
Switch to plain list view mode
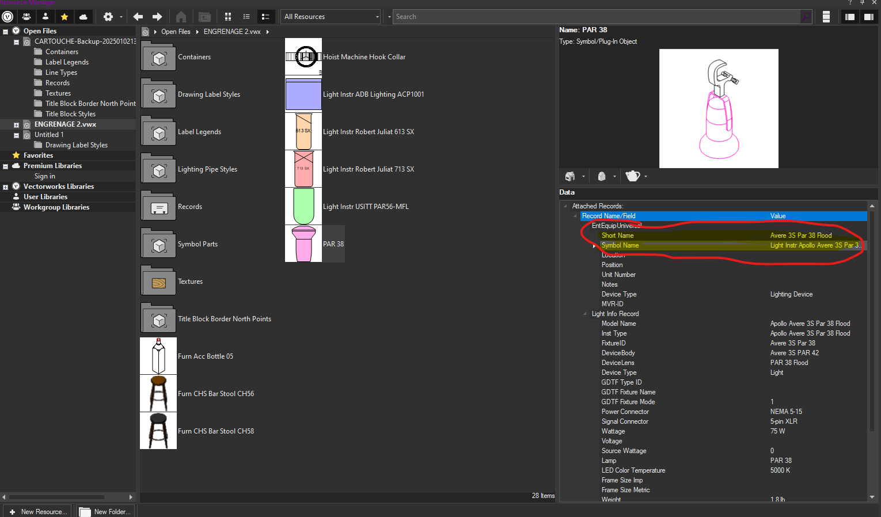(x=246, y=17)
